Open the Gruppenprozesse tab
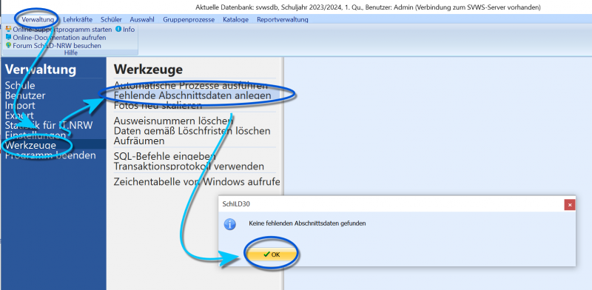Image resolution: width=592 pixels, height=290 pixels. pyautogui.click(x=189, y=20)
